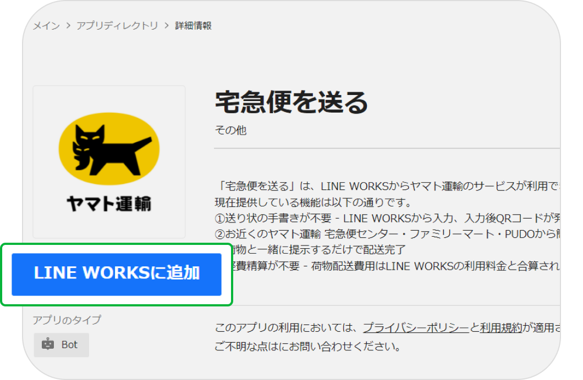583x380 pixels.
Task: Open the プライバシーポリシー link
Action: tap(416, 328)
